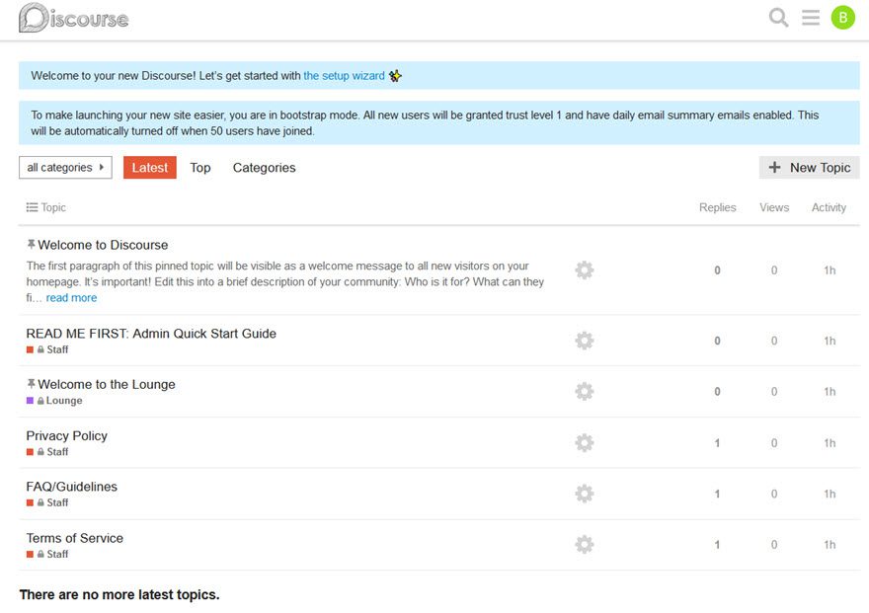Open the setup wizard link

344,75
